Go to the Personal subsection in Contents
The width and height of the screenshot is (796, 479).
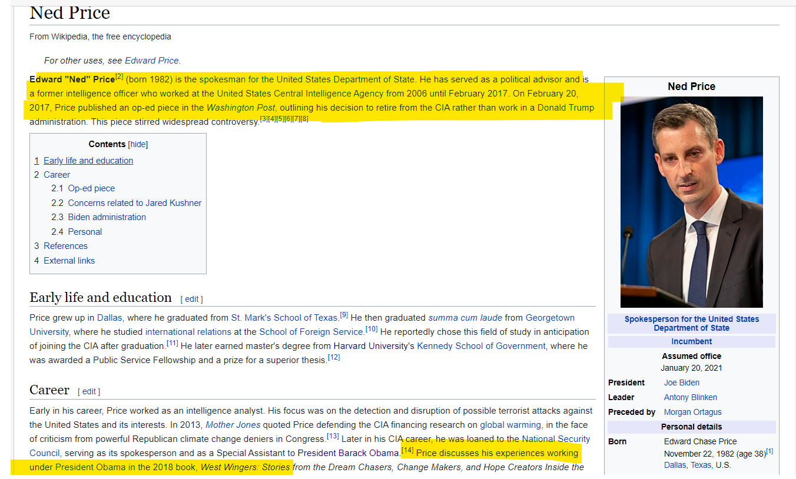pos(85,232)
